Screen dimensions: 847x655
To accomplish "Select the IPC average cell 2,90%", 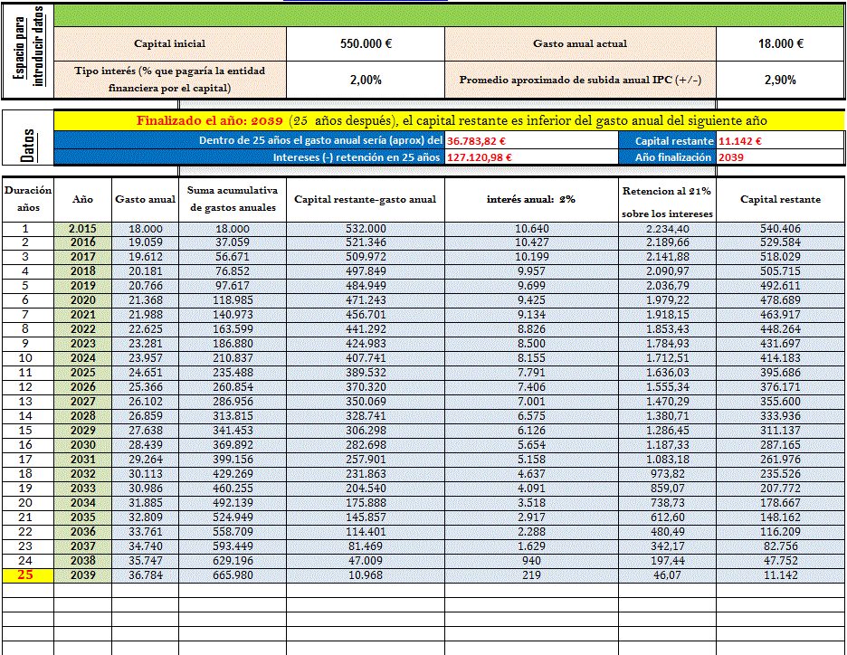I will 780,80.
